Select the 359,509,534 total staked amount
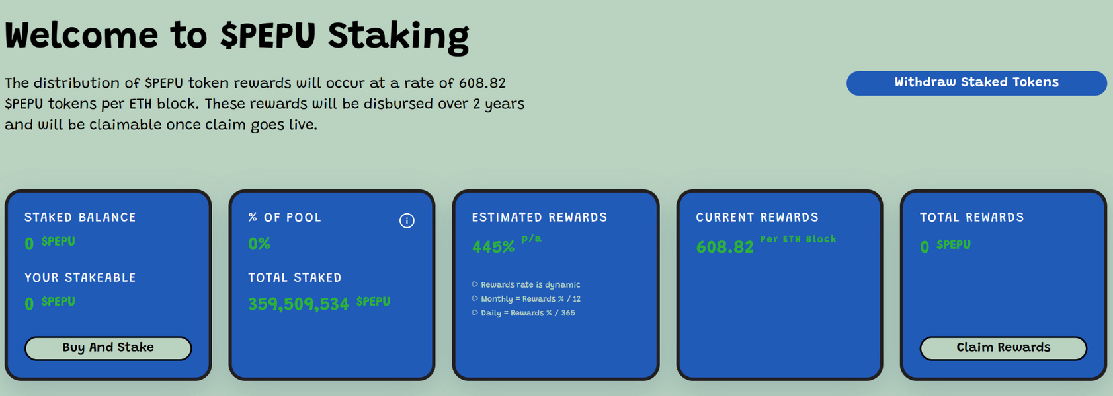The image size is (1113, 396). [x=298, y=304]
